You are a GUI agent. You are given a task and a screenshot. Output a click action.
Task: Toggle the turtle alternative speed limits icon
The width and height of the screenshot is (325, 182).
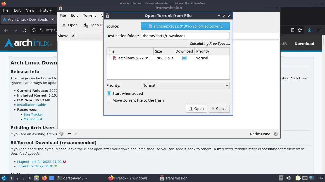pos(69,134)
